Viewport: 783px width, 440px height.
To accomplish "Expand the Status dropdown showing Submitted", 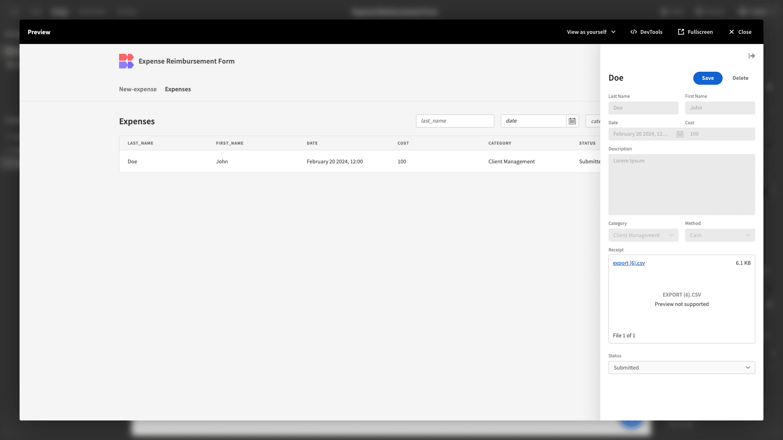I will click(681, 367).
